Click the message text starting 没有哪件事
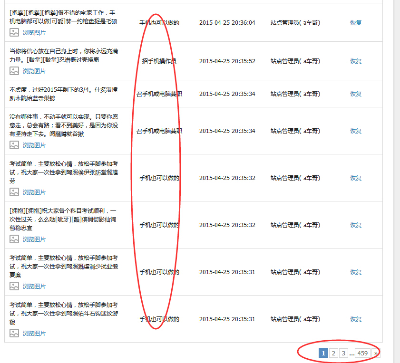Screen dimensions: 400x363 coord(64,125)
